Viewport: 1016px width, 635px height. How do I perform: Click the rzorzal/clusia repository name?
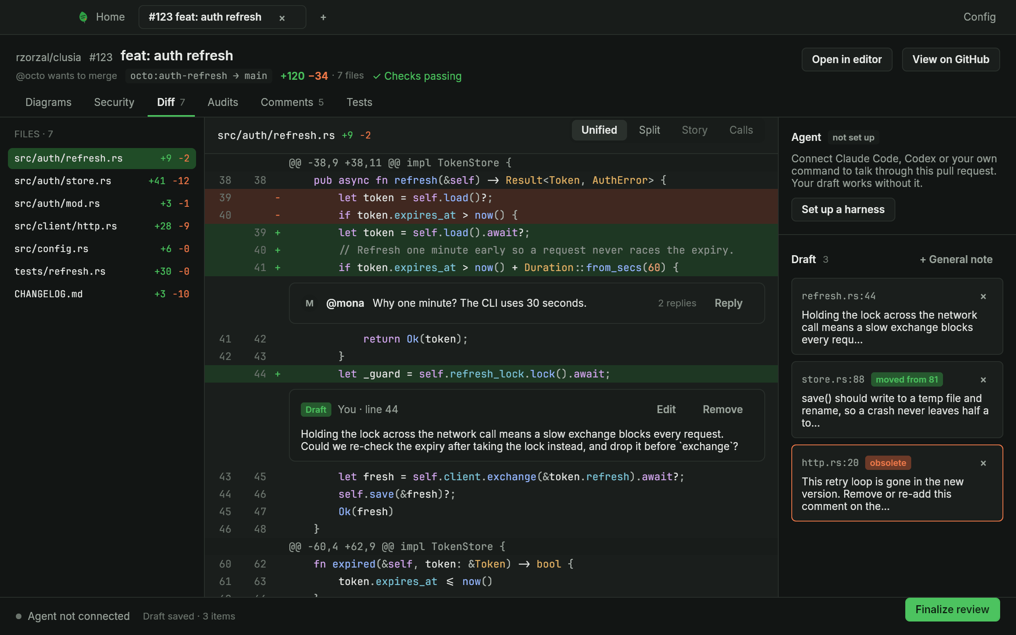[x=48, y=57]
